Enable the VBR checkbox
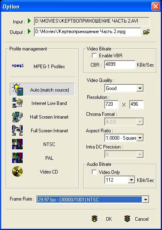This screenshot has width=162, height=230. (94, 55)
